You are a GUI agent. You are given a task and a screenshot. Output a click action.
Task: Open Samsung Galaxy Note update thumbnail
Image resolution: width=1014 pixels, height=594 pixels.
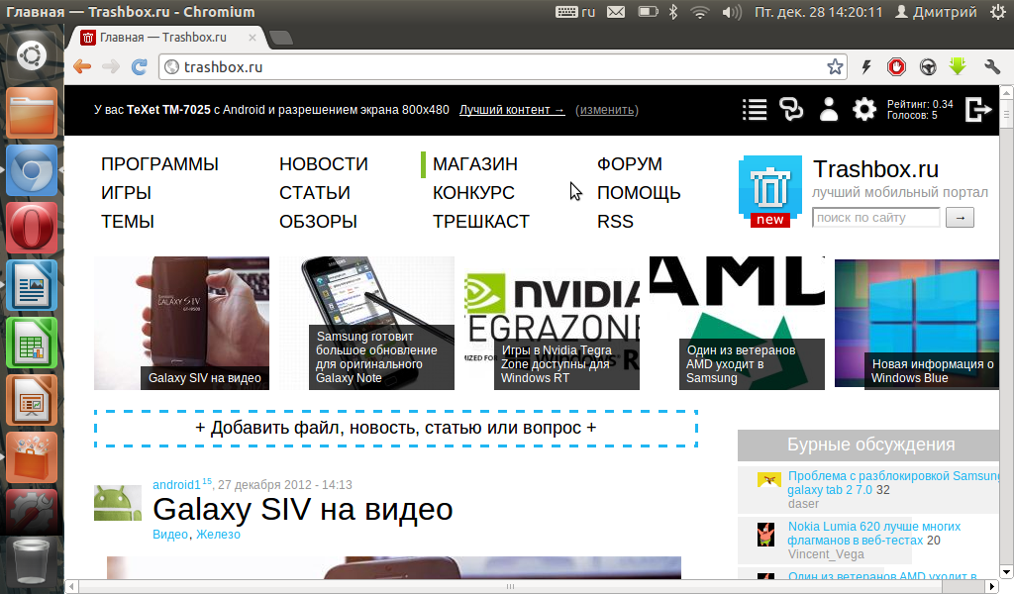click(366, 323)
